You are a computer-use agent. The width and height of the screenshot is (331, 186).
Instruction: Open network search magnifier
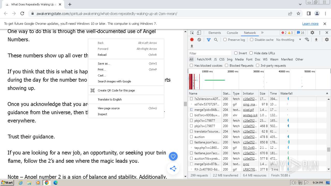[x=216, y=40]
